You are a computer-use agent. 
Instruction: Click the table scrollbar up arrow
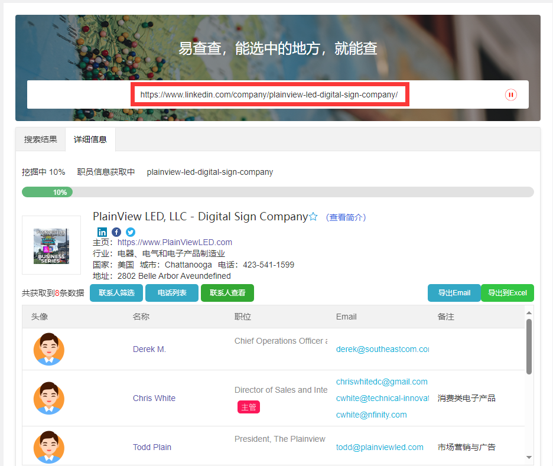[x=529, y=312]
